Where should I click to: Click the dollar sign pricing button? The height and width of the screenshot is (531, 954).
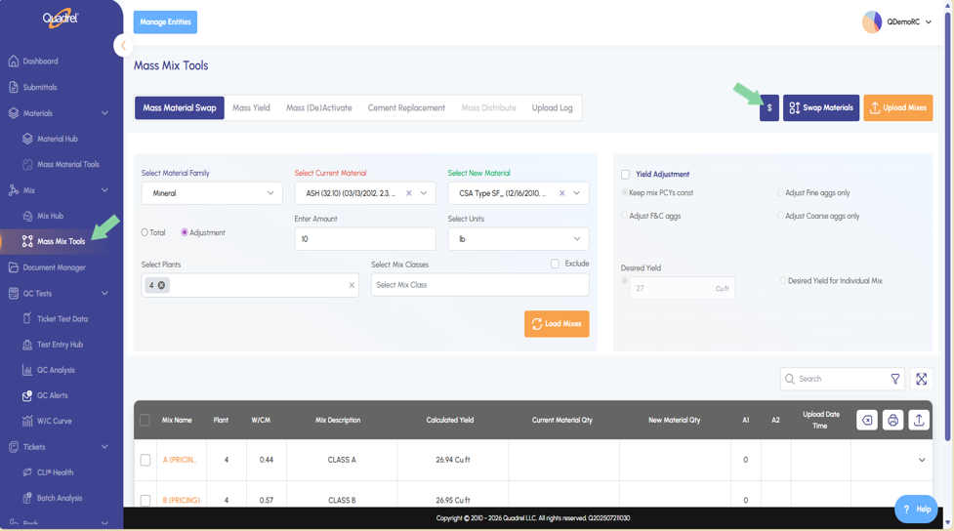point(769,107)
